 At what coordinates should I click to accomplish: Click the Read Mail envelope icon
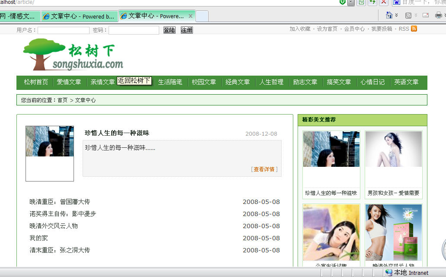426,16
